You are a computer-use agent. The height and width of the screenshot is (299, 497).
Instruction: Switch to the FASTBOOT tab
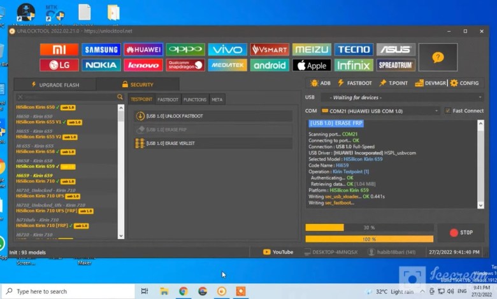coord(168,100)
